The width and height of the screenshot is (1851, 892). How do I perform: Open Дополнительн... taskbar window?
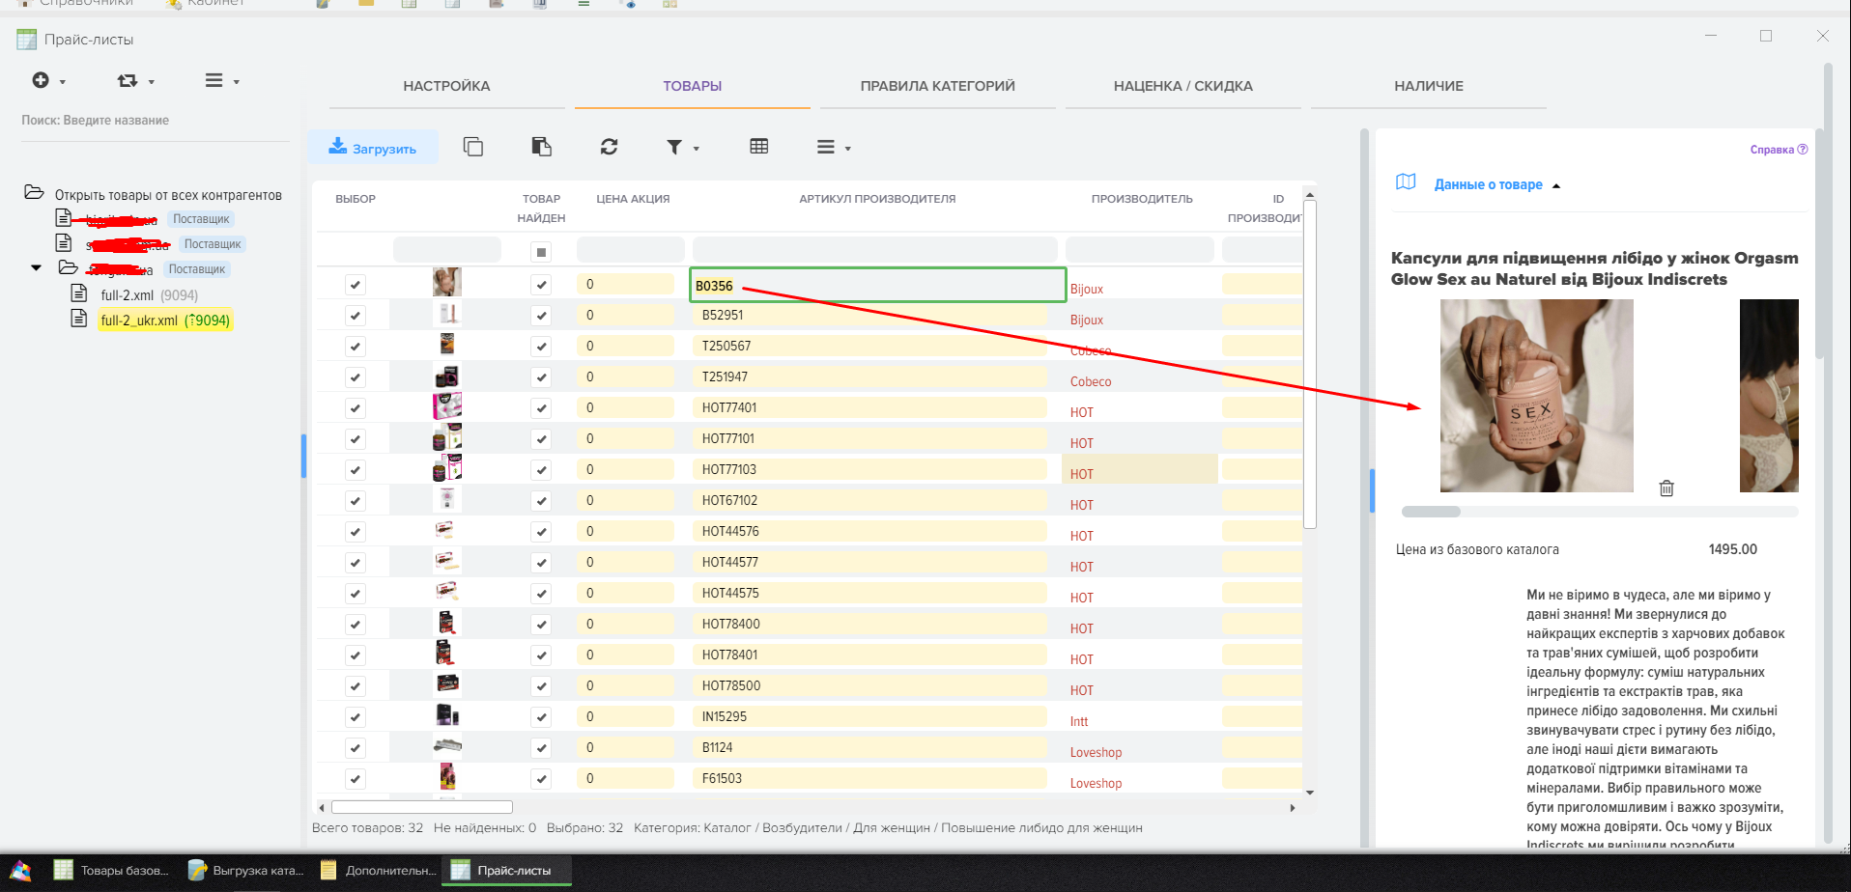tap(379, 870)
